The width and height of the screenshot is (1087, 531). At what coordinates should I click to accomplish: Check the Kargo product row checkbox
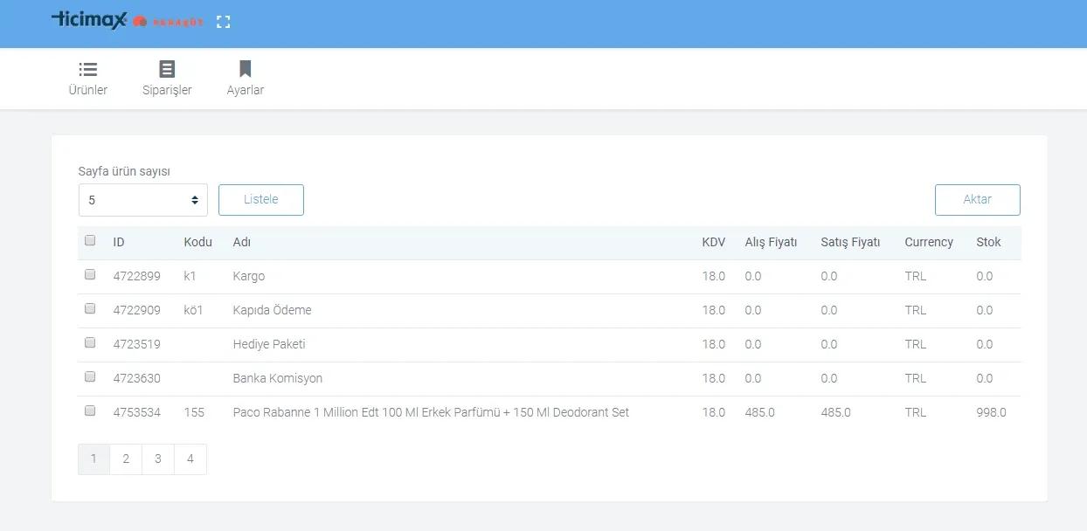point(90,275)
